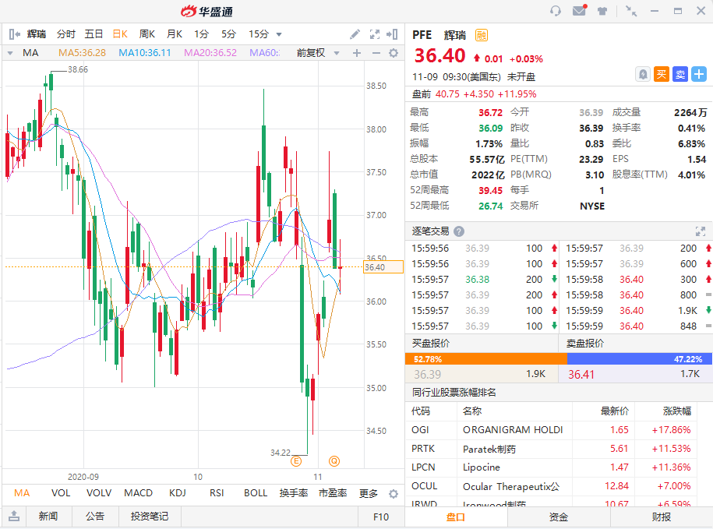Select 1-minute 1分 chart
The image size is (713, 529).
coord(202,34)
